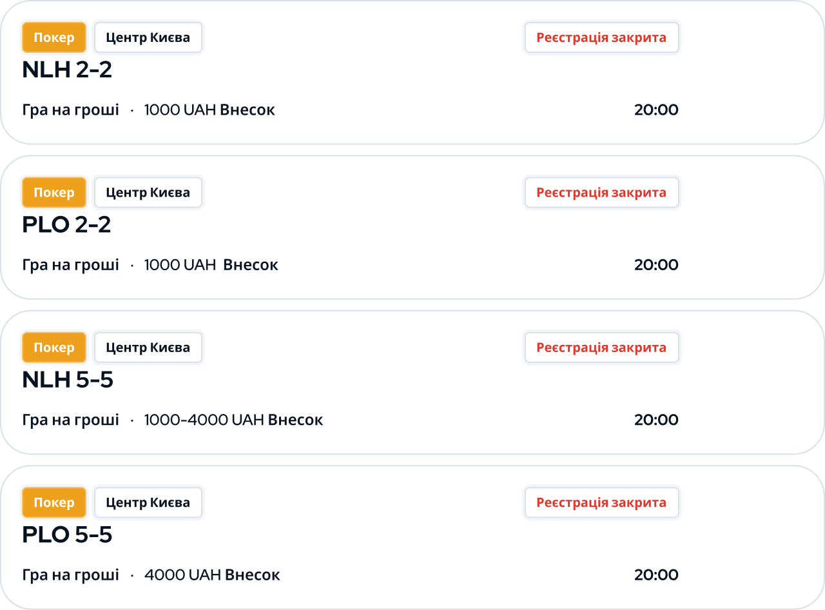Viewport: 825px width, 610px height.
Task: Open the NLH 5-5 game title
Action: pyautogui.click(x=68, y=380)
